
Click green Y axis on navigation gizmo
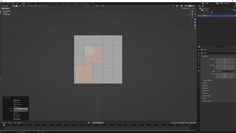192,11
